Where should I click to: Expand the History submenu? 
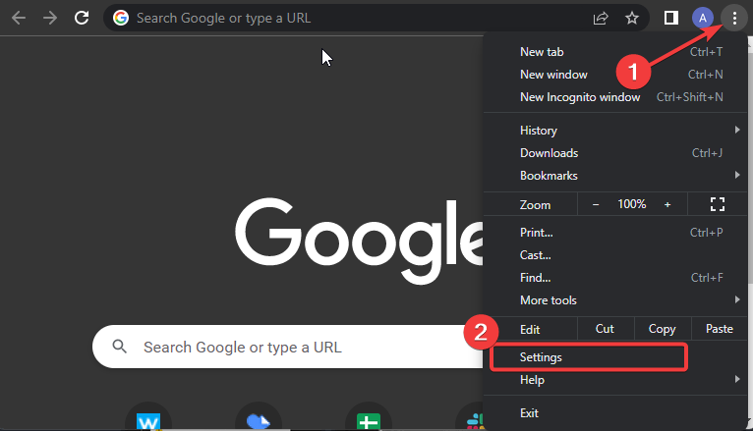[x=617, y=131]
